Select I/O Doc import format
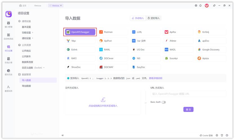The height and width of the screenshot is (140, 235). 146,50
